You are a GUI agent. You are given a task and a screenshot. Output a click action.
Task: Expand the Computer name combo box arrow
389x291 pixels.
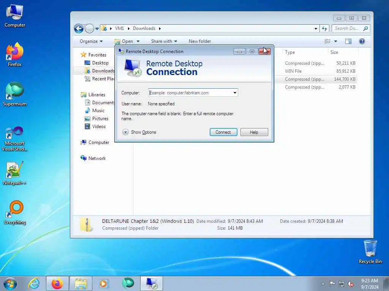pyautogui.click(x=235, y=93)
